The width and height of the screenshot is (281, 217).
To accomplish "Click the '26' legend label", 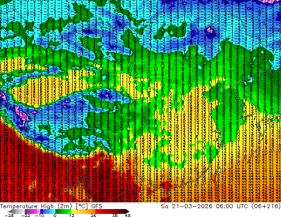I will click(x=93, y=215).
